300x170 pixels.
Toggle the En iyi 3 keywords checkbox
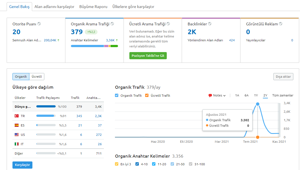pyautogui.click(x=117, y=164)
